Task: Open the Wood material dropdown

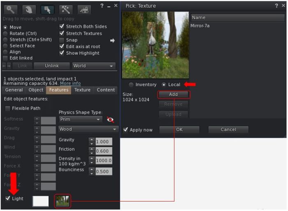Action: [x=88, y=129]
